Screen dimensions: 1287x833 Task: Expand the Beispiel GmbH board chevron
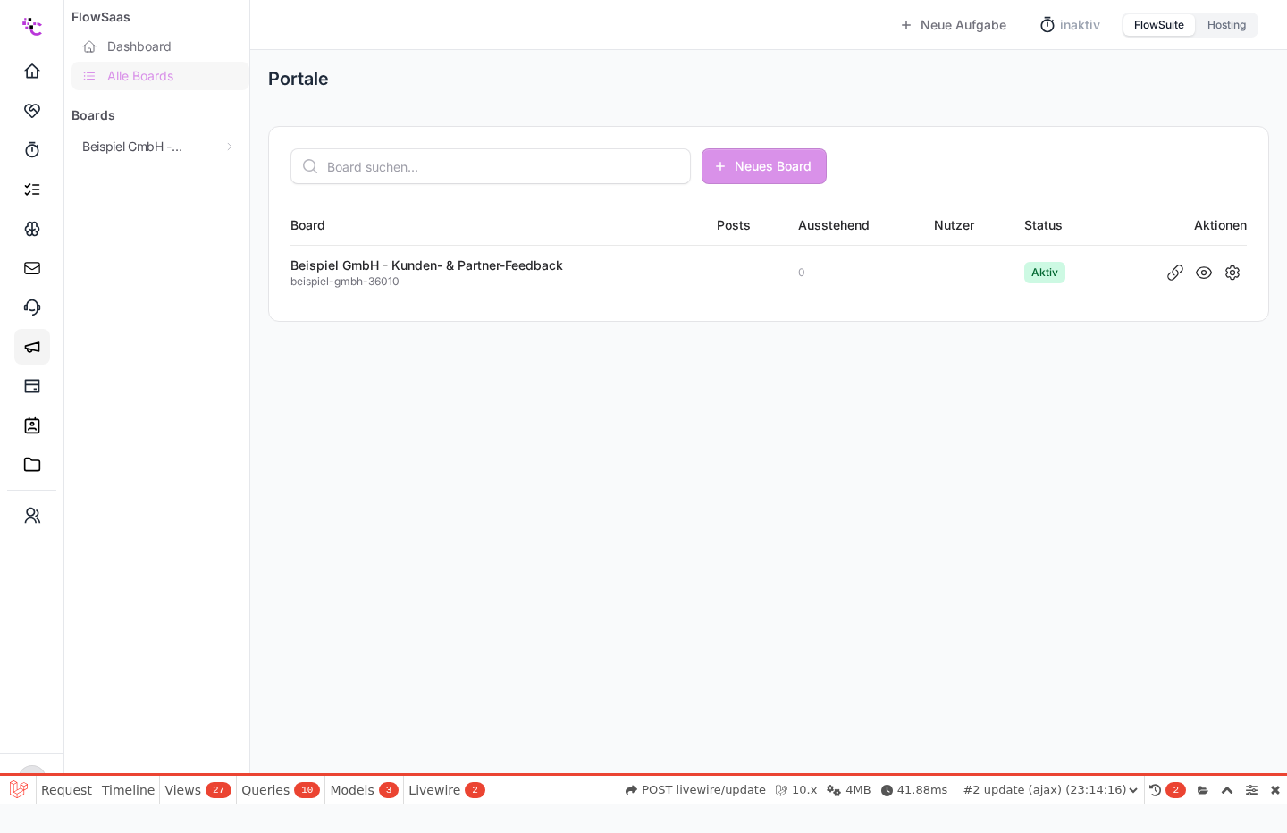click(x=230, y=147)
